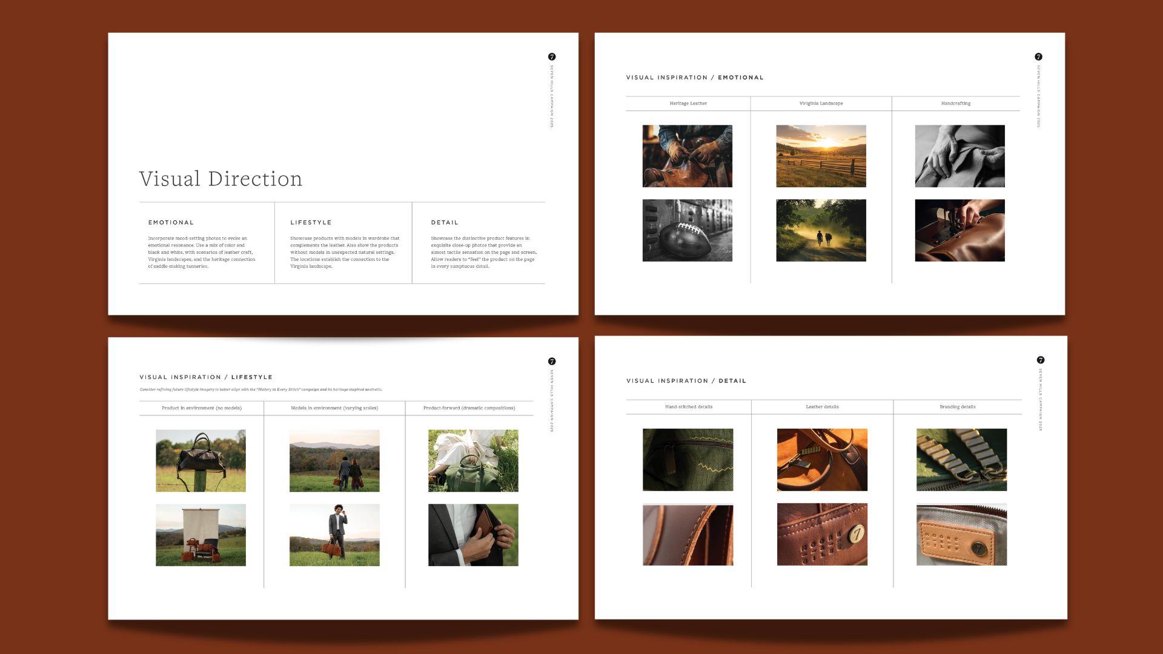1163x654 pixels.
Task: Click the 7 logo icon on Detail slide
Action: point(1040,360)
